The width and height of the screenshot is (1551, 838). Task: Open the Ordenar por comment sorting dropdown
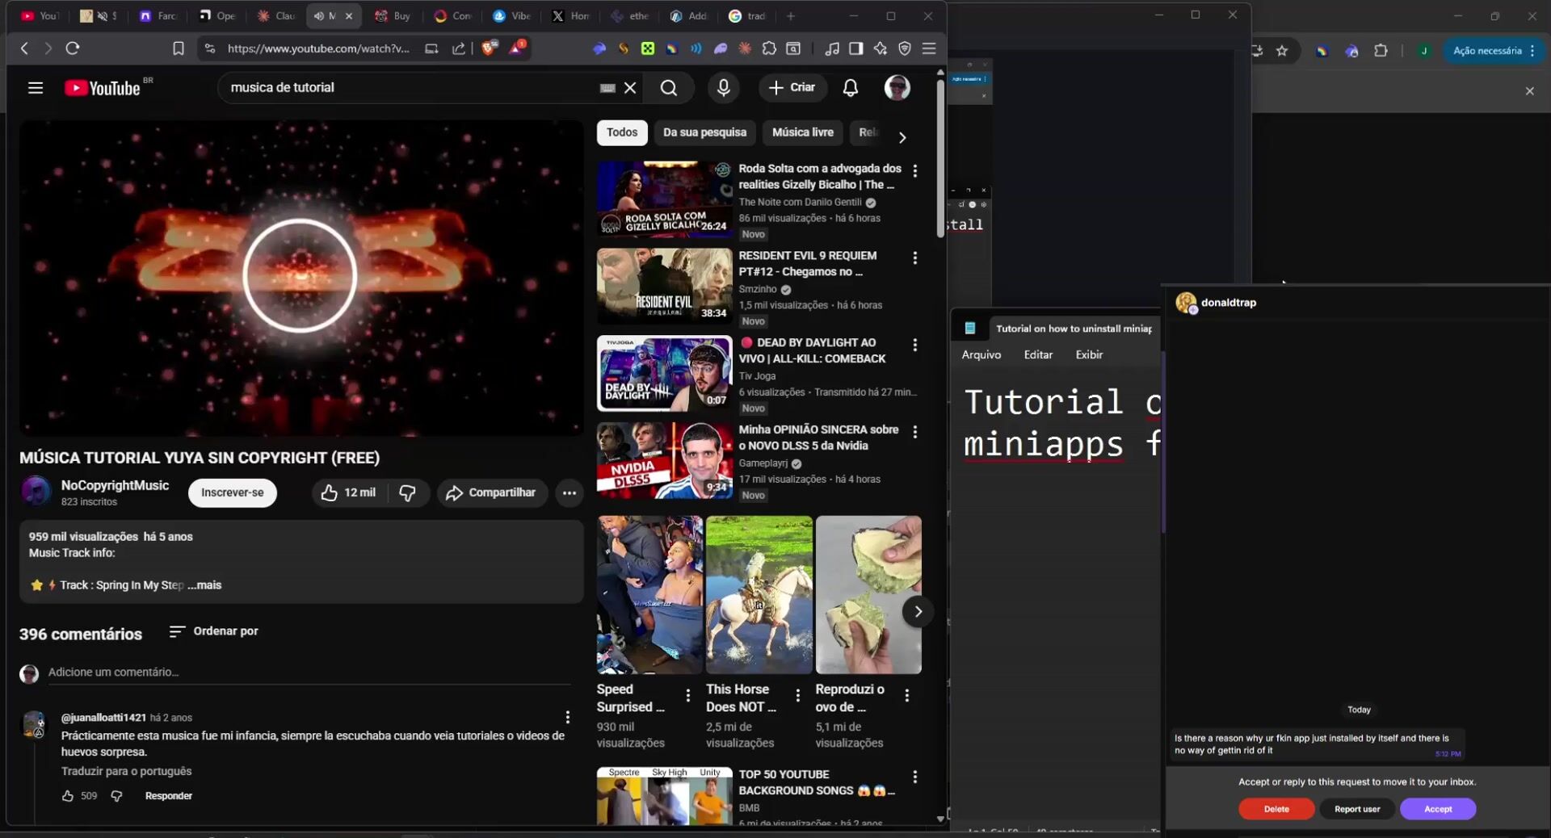pyautogui.click(x=214, y=631)
